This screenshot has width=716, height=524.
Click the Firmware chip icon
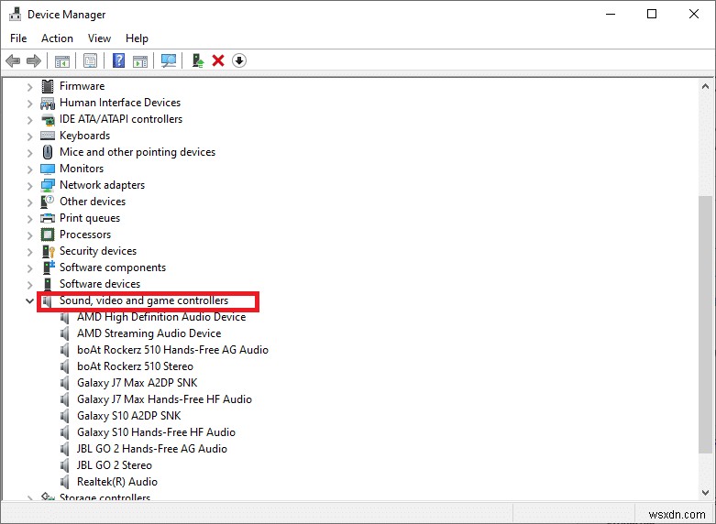pyautogui.click(x=48, y=86)
